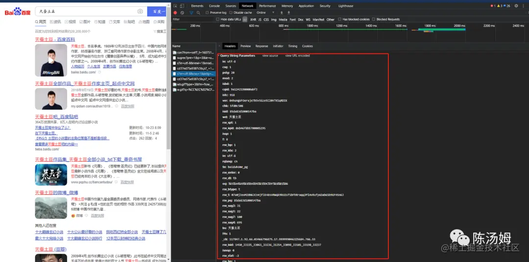The height and width of the screenshot is (262, 529).
Task: Select the JS request type filter
Action: click(260, 20)
